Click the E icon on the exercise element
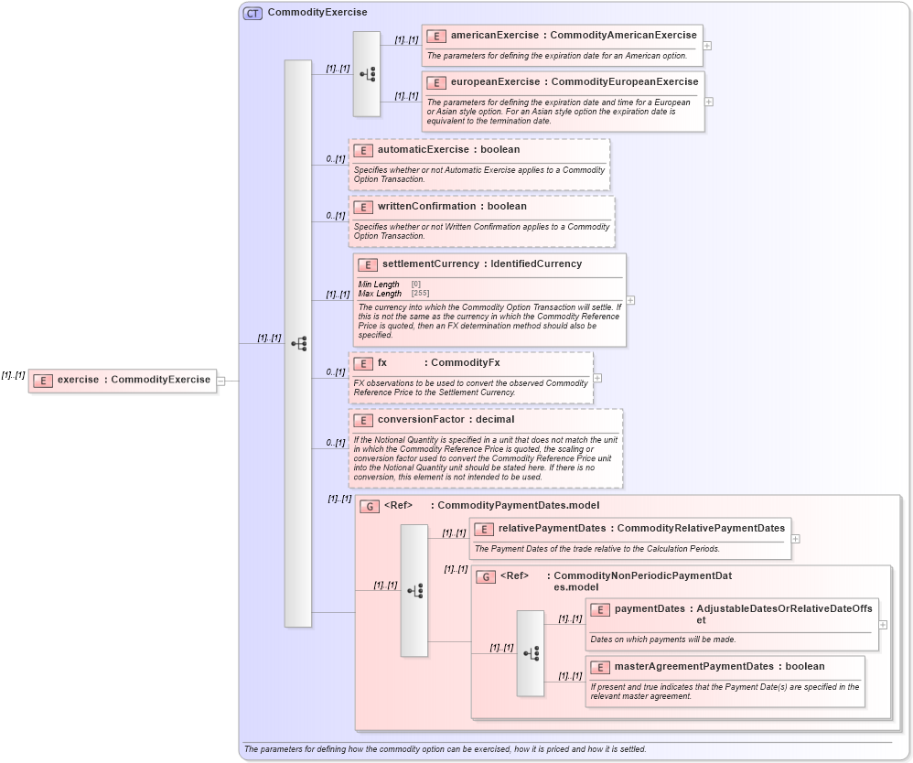This screenshot has height=763, width=913. pos(43,381)
